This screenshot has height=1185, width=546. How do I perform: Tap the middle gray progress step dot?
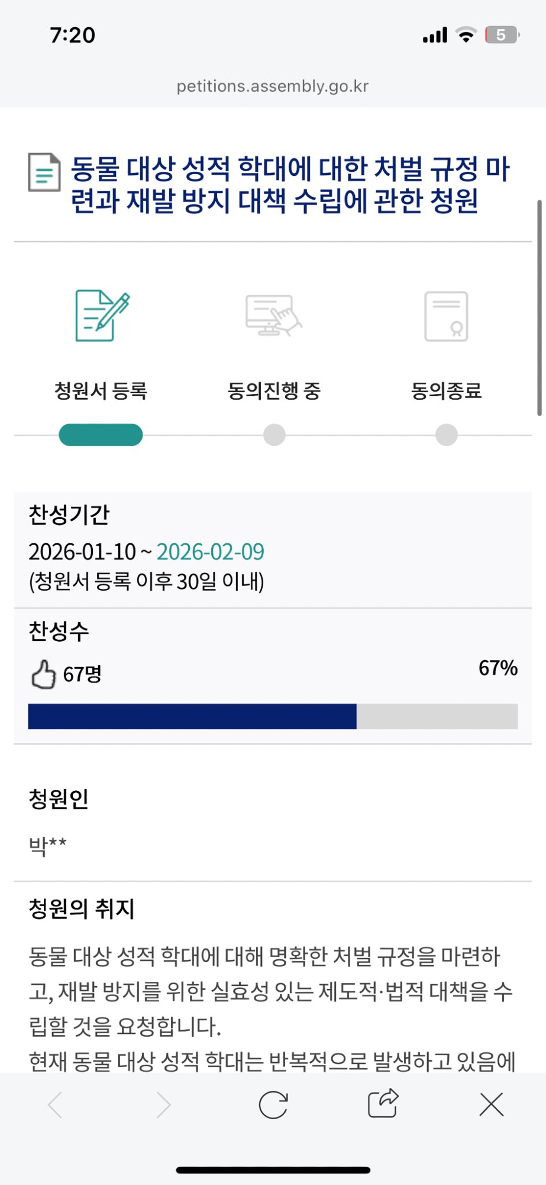(x=274, y=435)
